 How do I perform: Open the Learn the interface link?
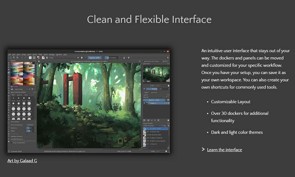click(x=225, y=150)
